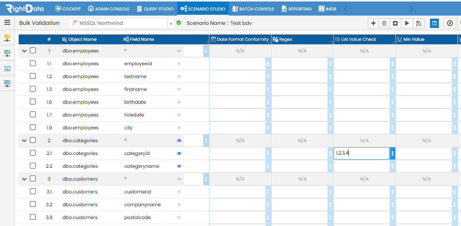Open options dots for employees asterisk row
The height and width of the screenshot is (226, 461).
pos(206,51)
